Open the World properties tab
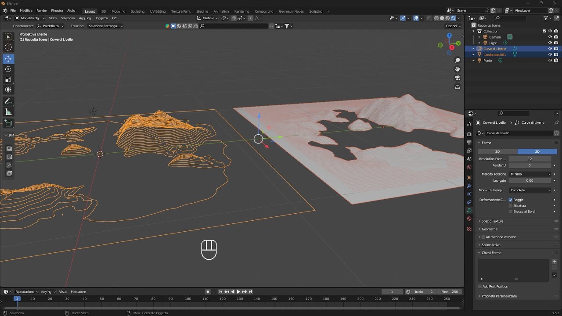The height and width of the screenshot is (316, 562). (469, 167)
